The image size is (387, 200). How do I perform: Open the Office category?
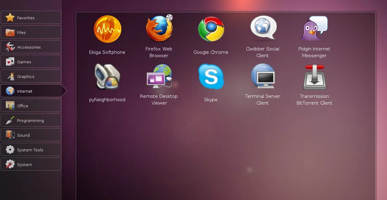click(31, 106)
